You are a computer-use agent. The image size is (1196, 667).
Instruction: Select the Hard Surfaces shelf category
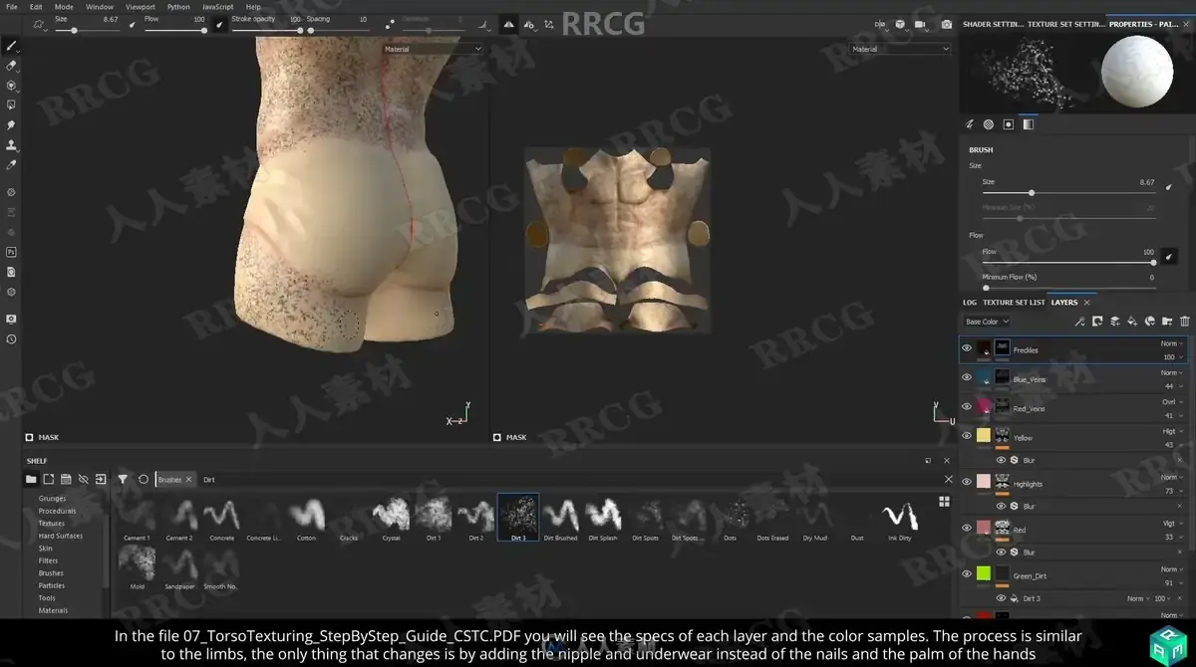point(61,536)
